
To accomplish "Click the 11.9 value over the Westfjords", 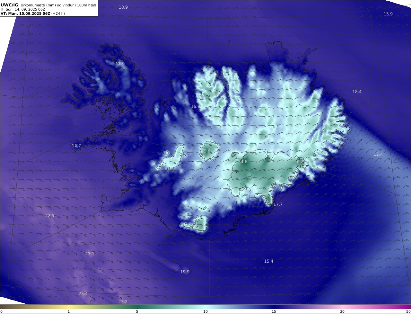I will [x=120, y=64].
